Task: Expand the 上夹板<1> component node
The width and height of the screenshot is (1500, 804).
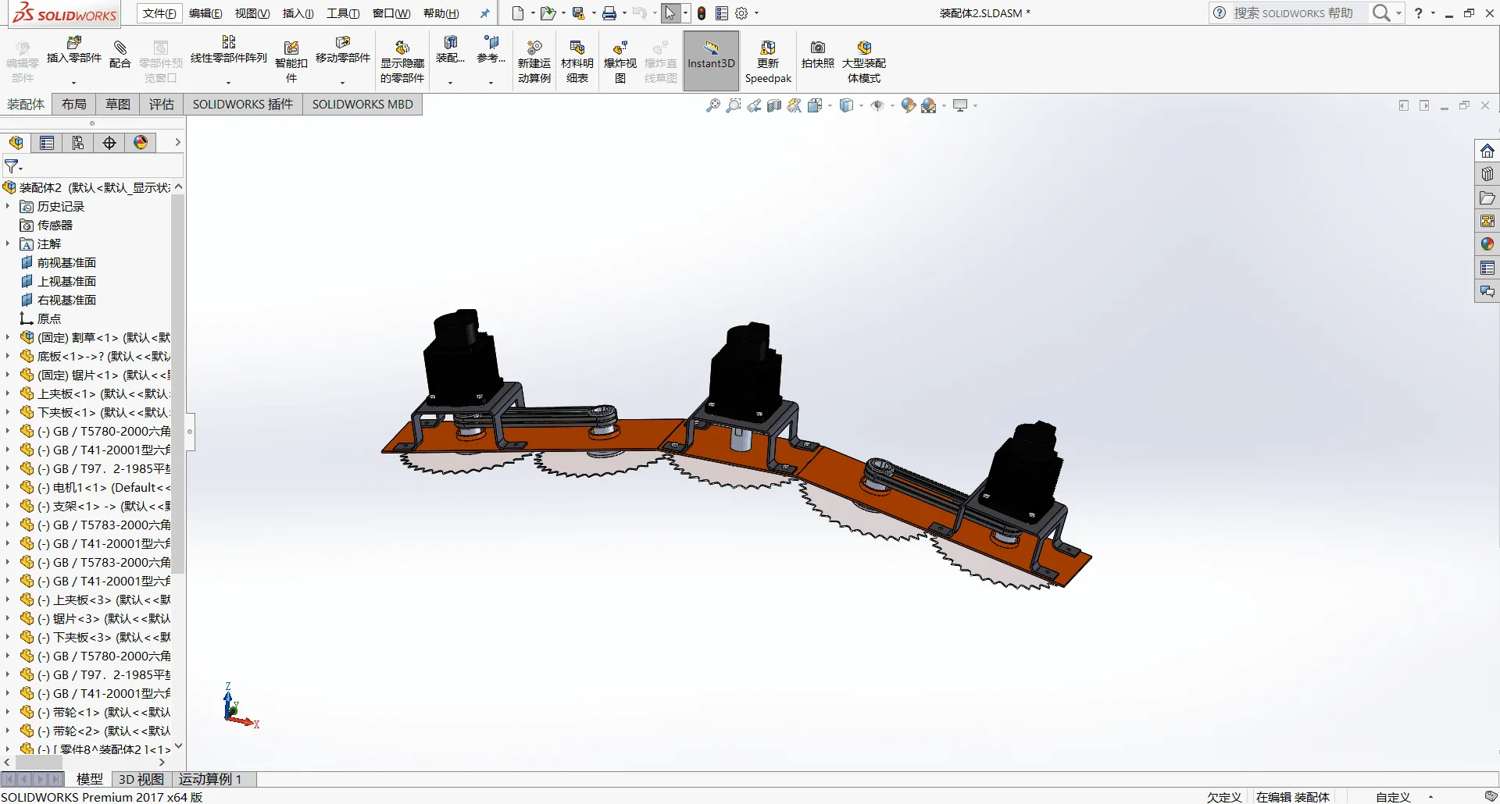Action: [8, 393]
